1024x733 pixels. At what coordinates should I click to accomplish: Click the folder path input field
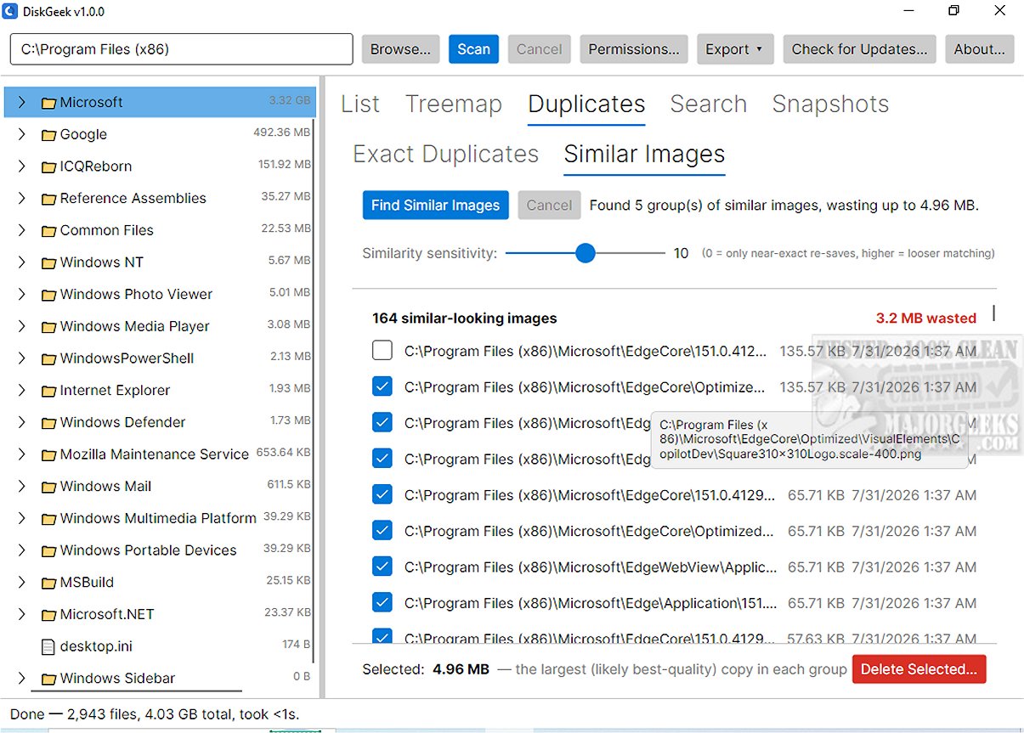(181, 49)
